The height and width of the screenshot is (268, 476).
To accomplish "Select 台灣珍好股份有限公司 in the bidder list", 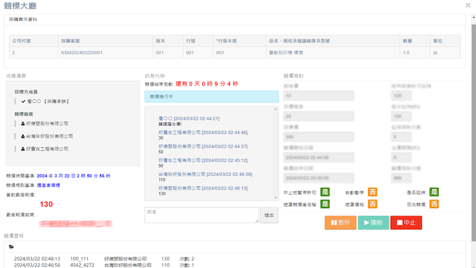I will [50, 136].
